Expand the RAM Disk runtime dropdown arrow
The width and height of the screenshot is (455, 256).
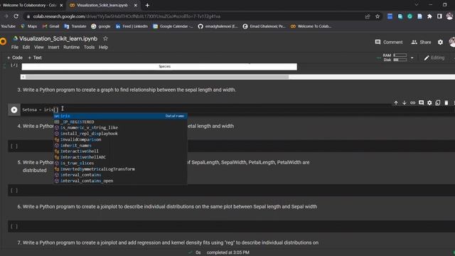pyautogui.click(x=412, y=58)
